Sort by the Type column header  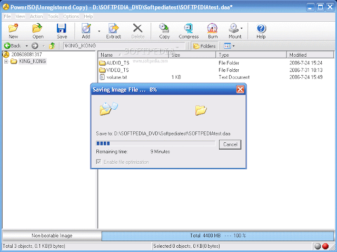click(252, 55)
